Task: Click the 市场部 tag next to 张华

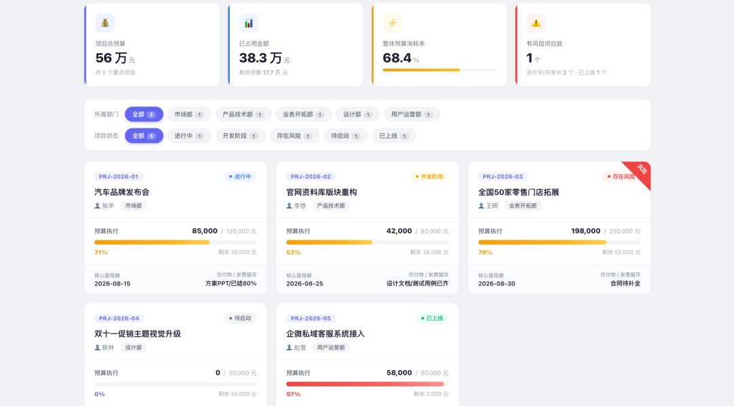Action: pyautogui.click(x=133, y=206)
